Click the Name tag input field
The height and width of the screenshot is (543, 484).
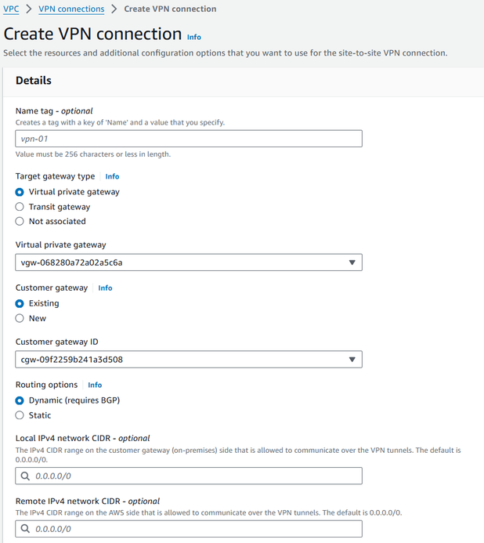tap(188, 139)
